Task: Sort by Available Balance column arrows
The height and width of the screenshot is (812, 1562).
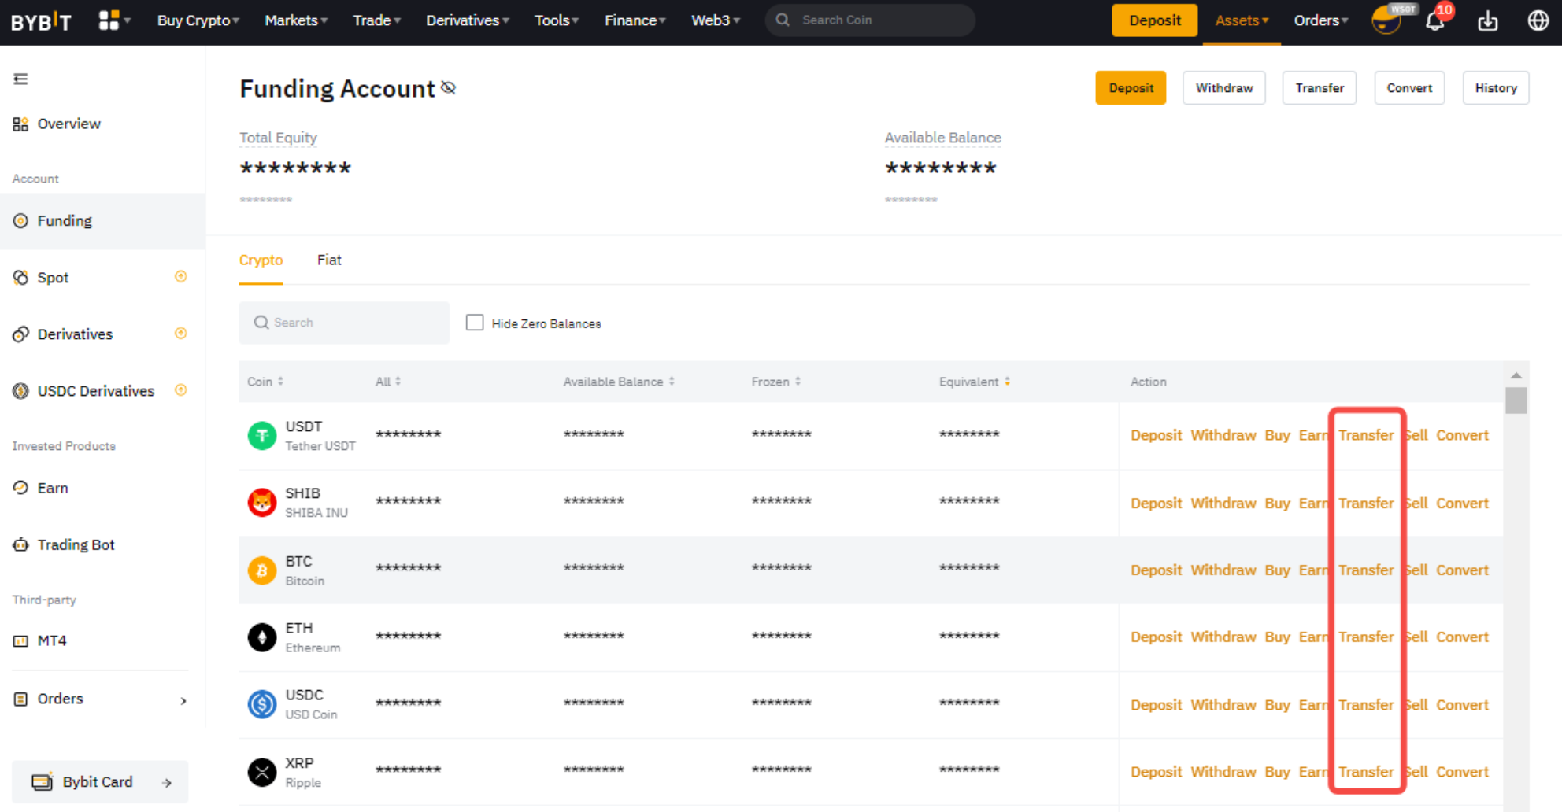Action: click(672, 382)
